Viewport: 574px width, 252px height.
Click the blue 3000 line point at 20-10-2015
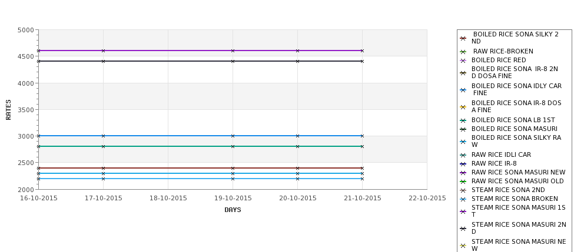tap(298, 136)
